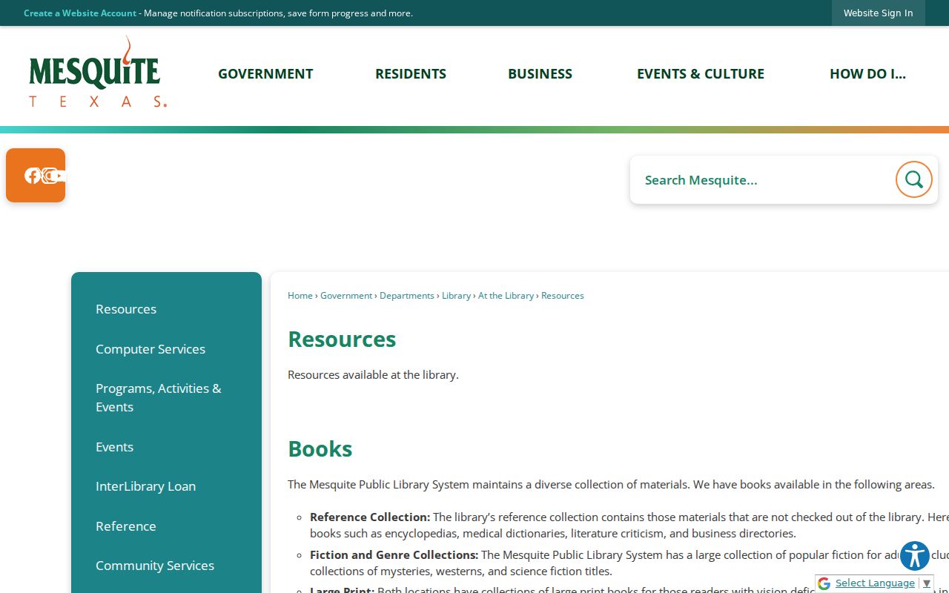Select Resources in the sidebar
Viewport: 949px width, 593px height.
point(126,309)
